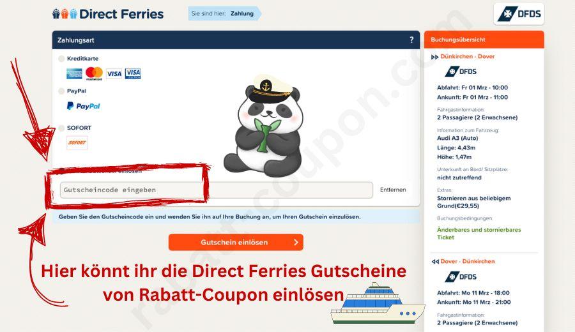Click the PayPal logo
This screenshot has height=332, width=575.
[83, 106]
